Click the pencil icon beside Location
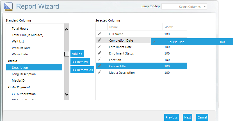The height and width of the screenshot is (121, 233). tap(100, 60)
